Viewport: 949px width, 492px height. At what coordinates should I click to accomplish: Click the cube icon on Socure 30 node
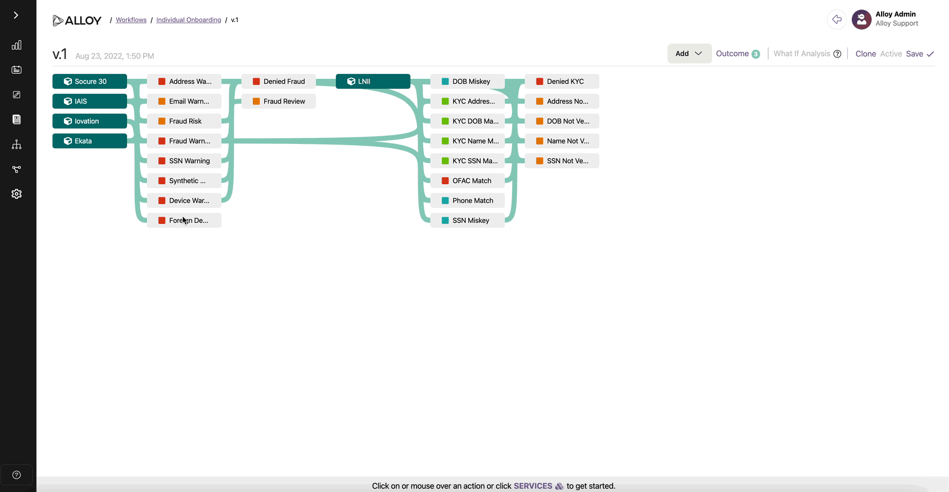(x=68, y=81)
